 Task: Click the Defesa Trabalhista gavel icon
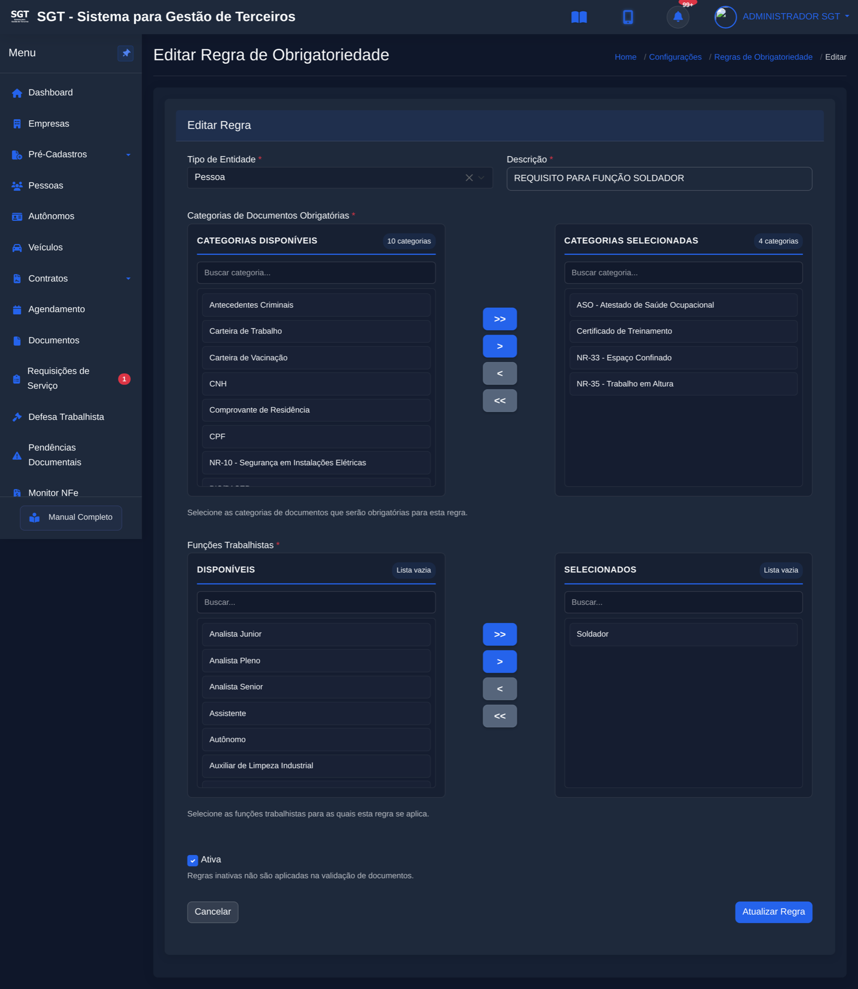point(17,417)
